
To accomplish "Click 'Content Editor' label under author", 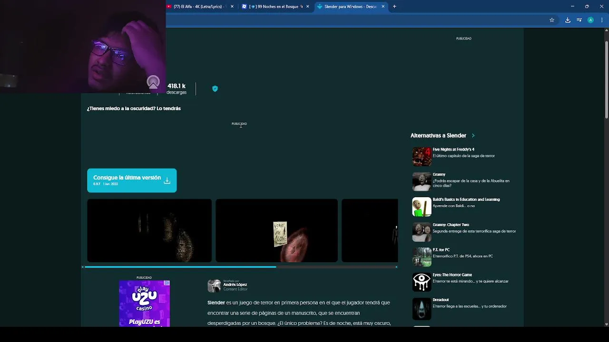I will [x=236, y=289].
